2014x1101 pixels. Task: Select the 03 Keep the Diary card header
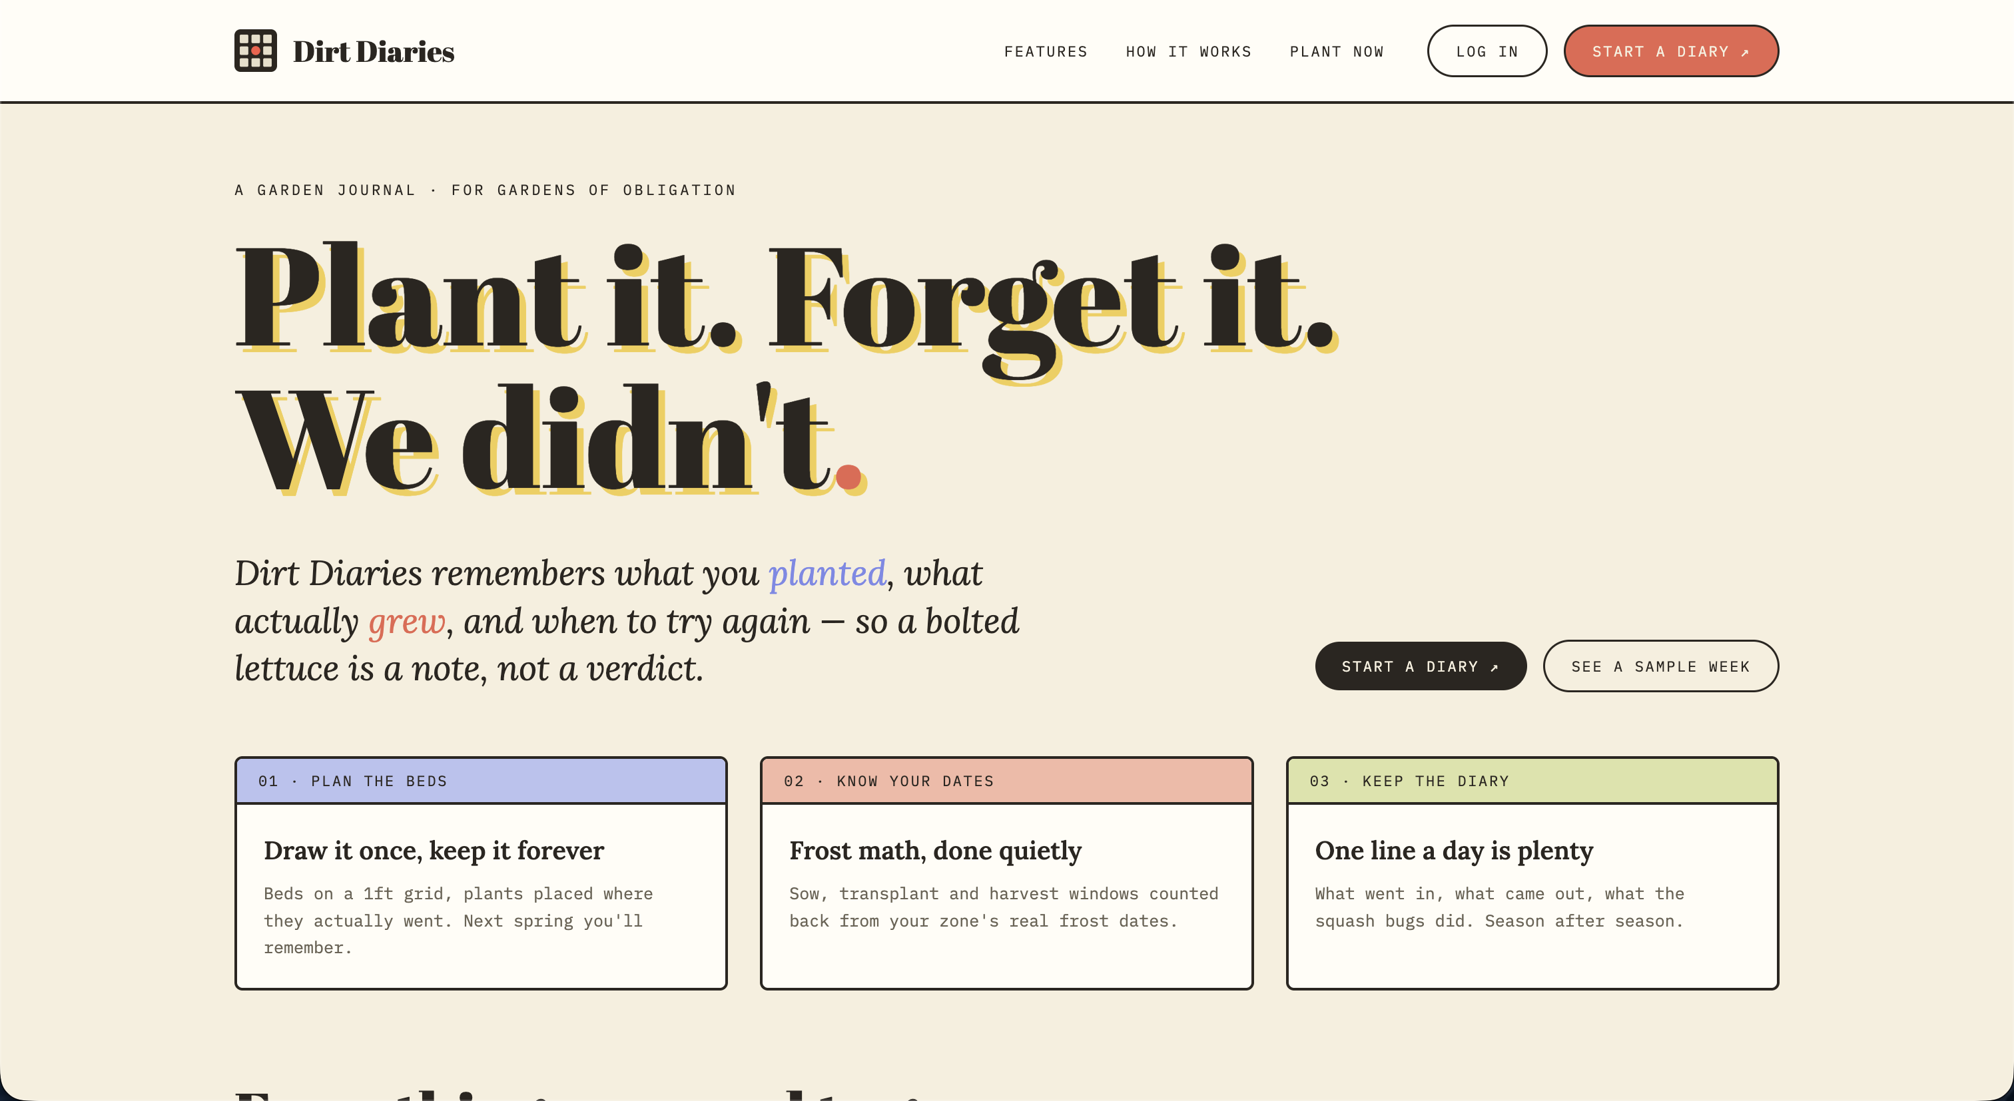[1532, 781]
